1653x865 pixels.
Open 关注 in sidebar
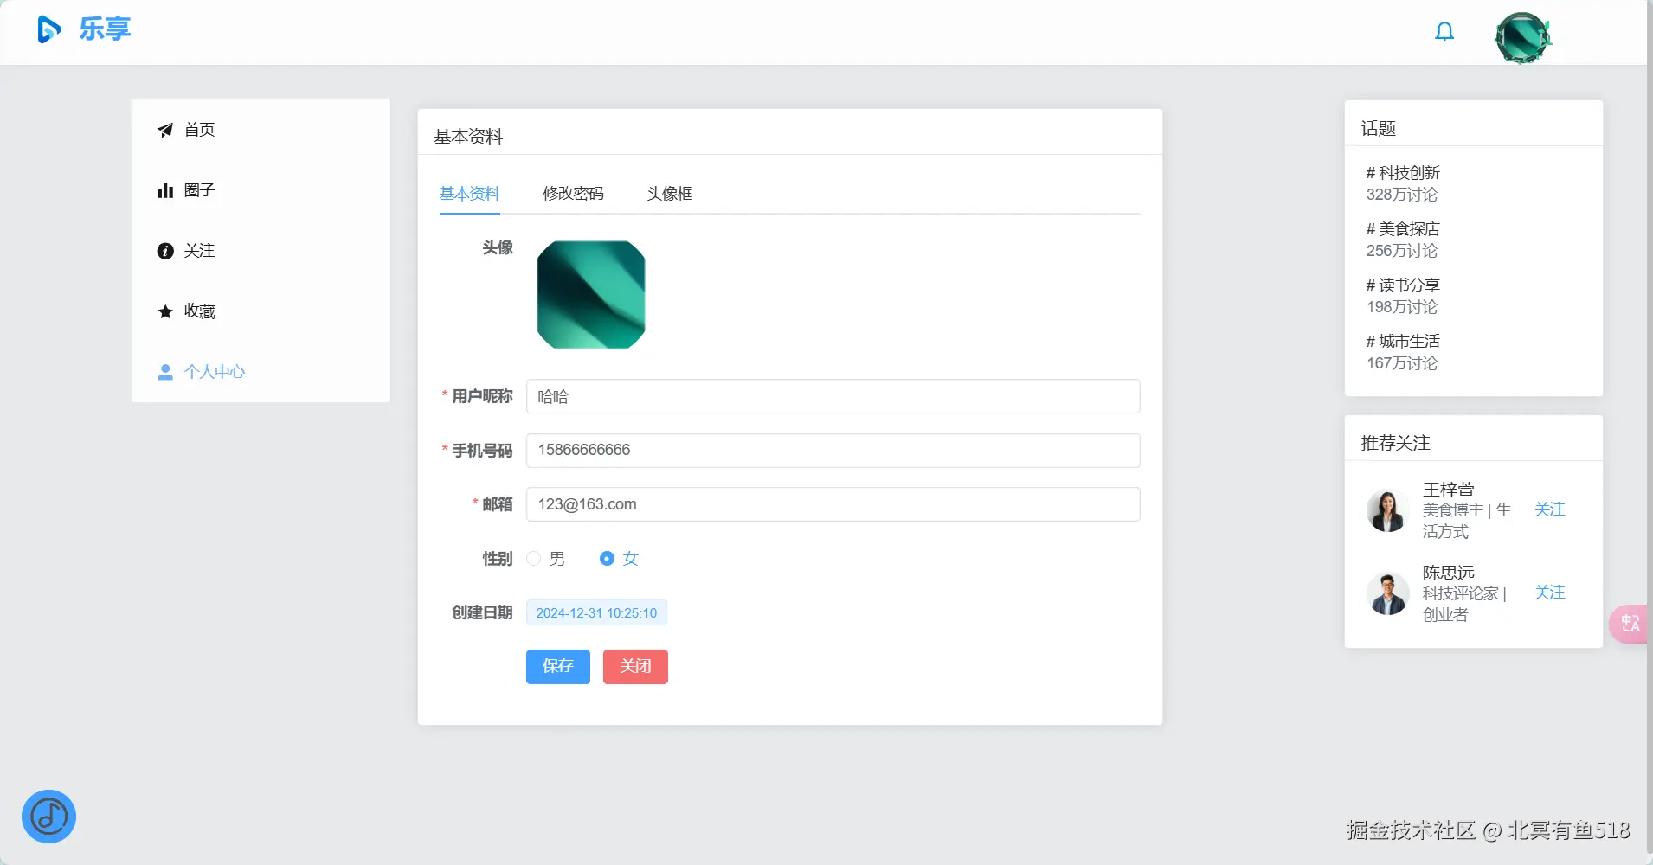click(260, 251)
